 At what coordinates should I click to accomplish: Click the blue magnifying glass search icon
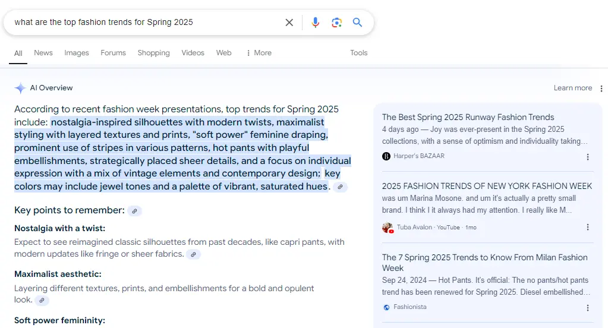click(x=357, y=23)
